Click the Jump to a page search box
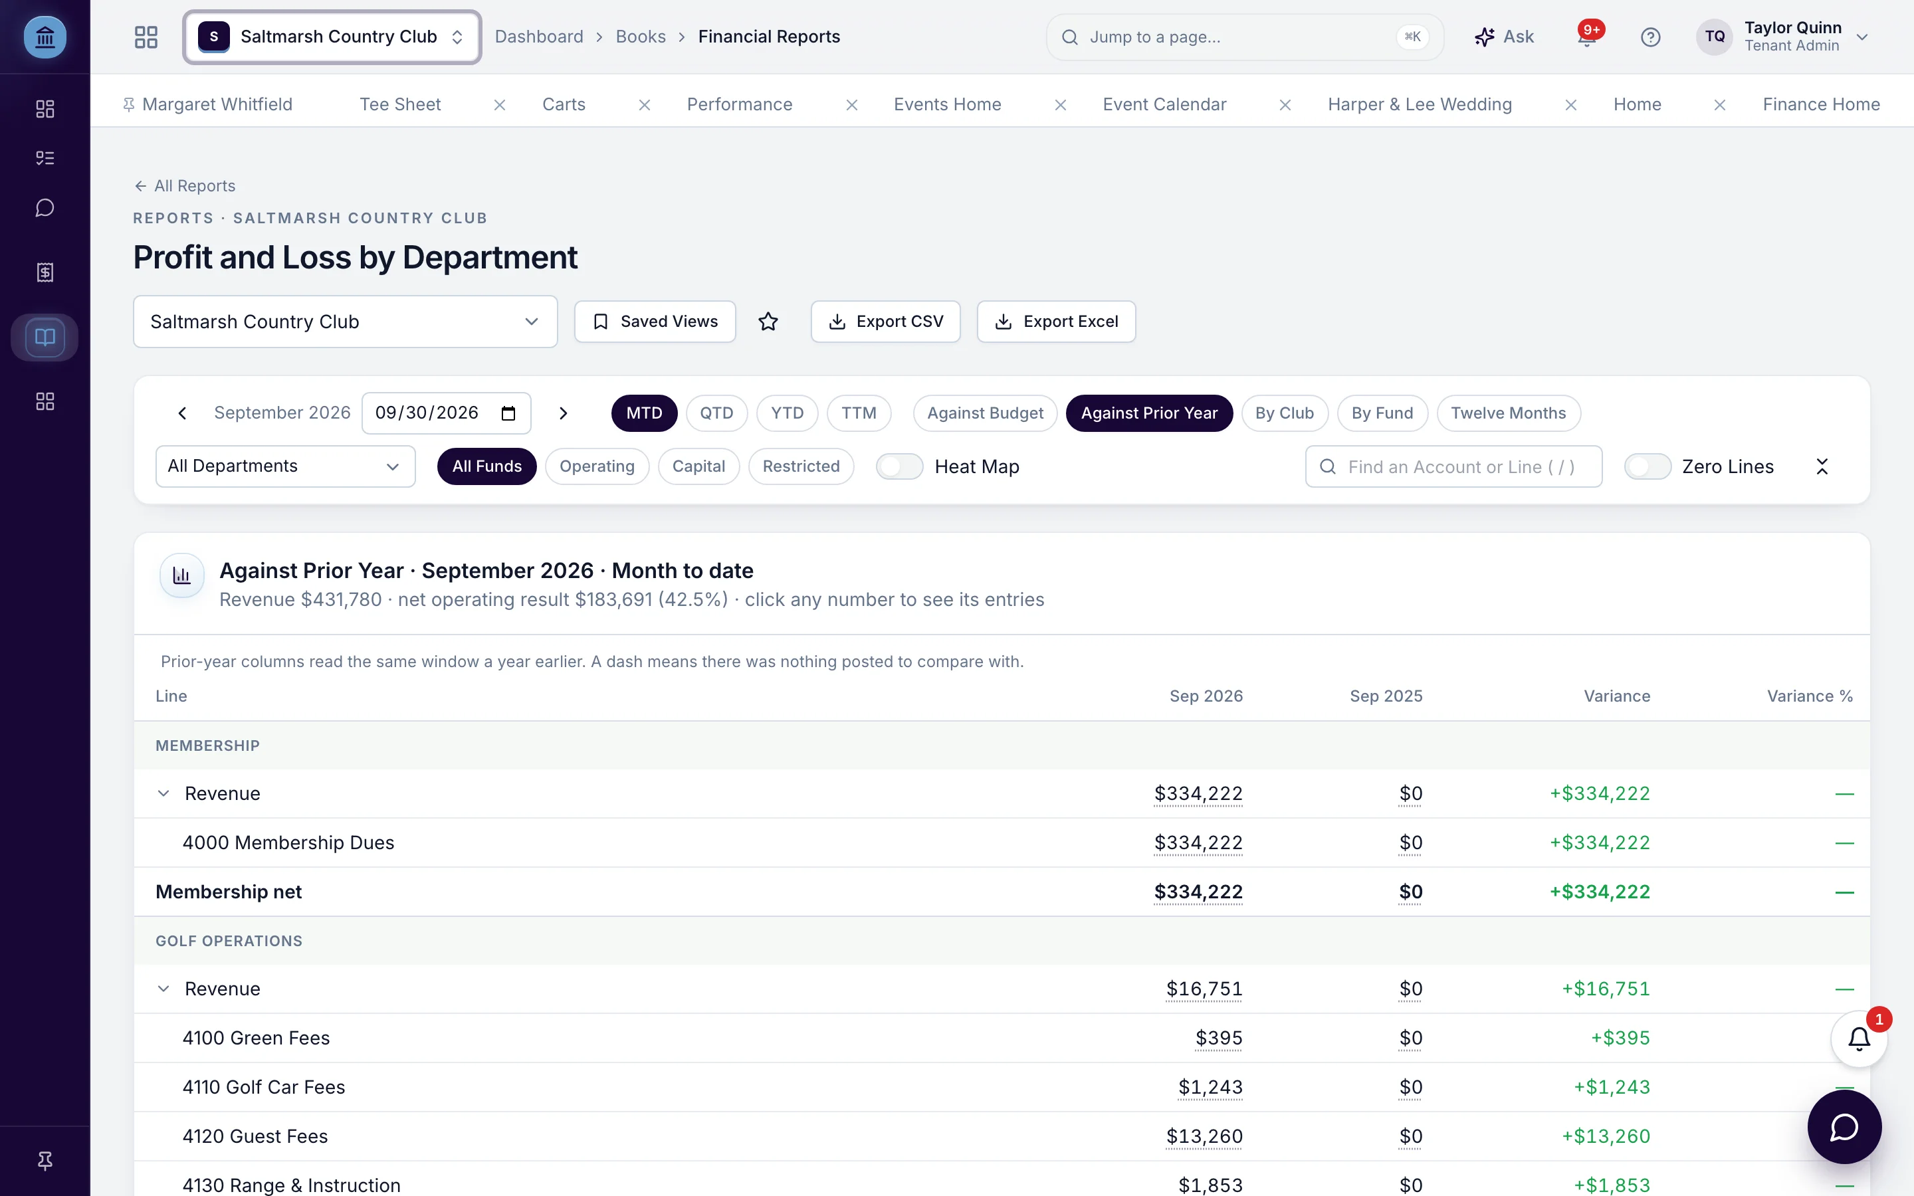Viewport: 1914px width, 1196px height. (x=1245, y=37)
